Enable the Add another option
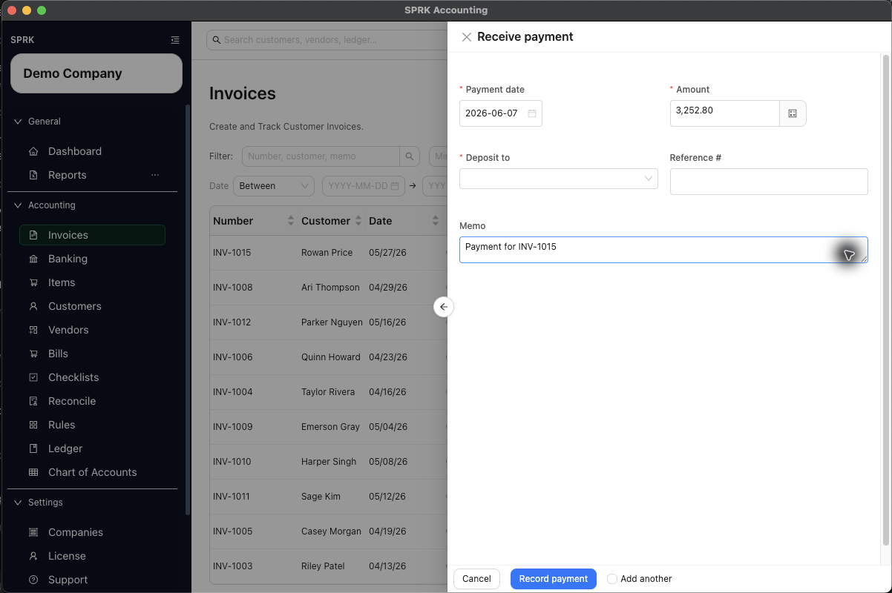The width and height of the screenshot is (892, 593). [x=612, y=579]
